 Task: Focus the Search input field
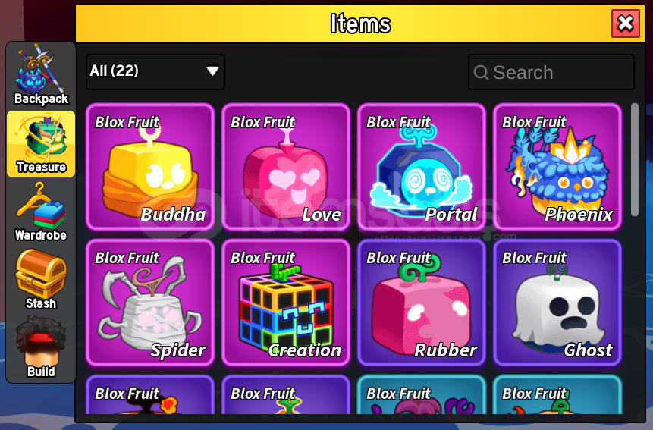pyautogui.click(x=551, y=72)
